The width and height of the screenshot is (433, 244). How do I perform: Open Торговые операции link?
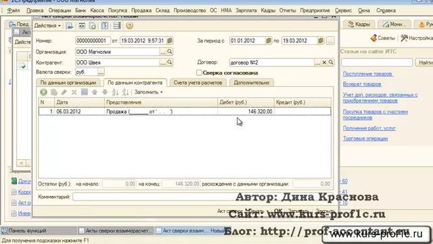pyautogui.click(x=365, y=138)
